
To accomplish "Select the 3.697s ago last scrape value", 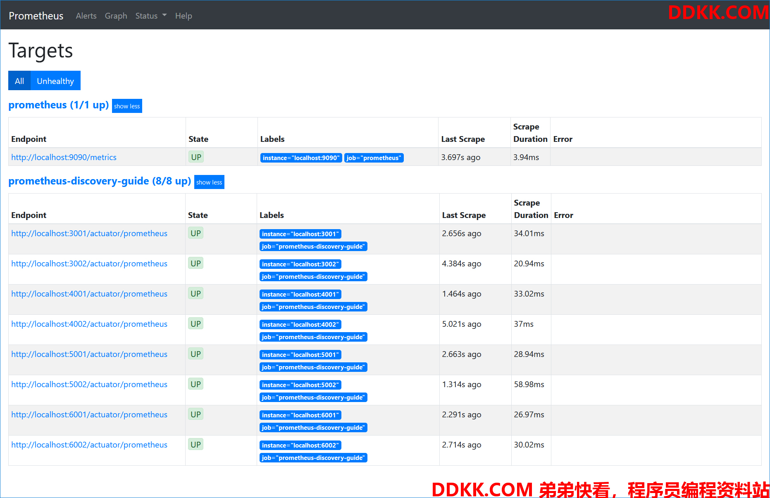I will click(461, 157).
